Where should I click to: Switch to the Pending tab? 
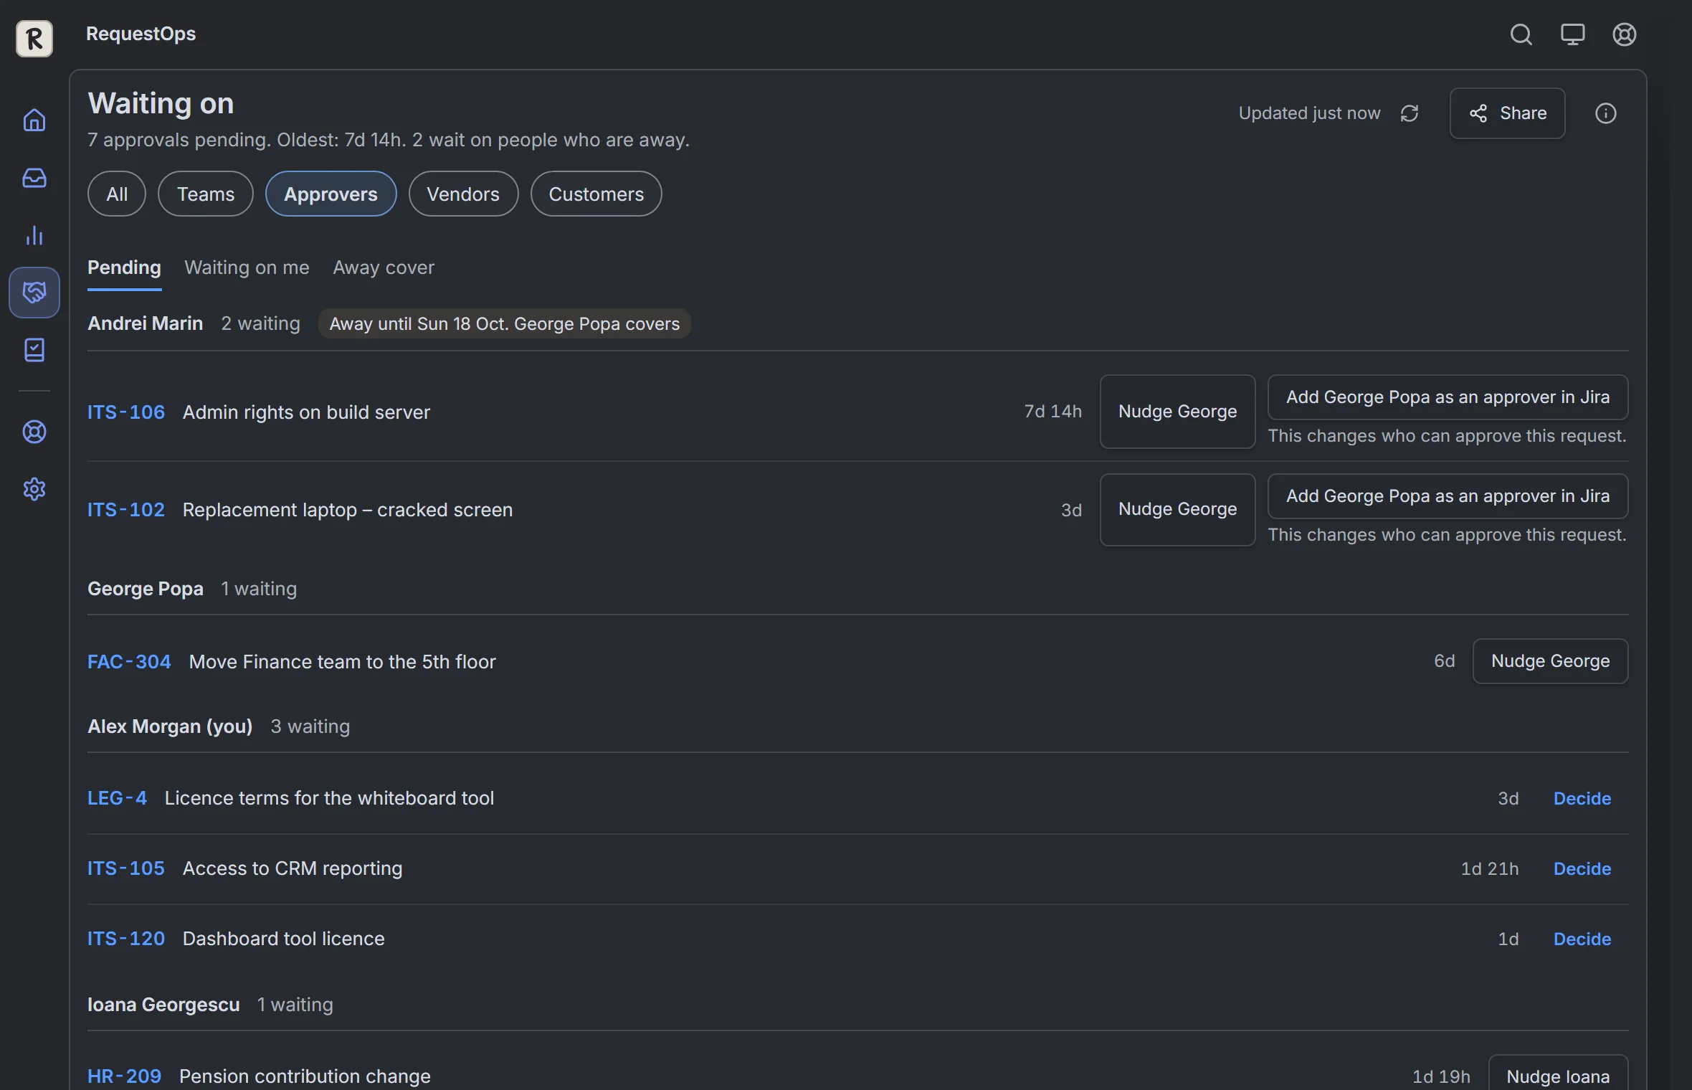click(x=124, y=267)
